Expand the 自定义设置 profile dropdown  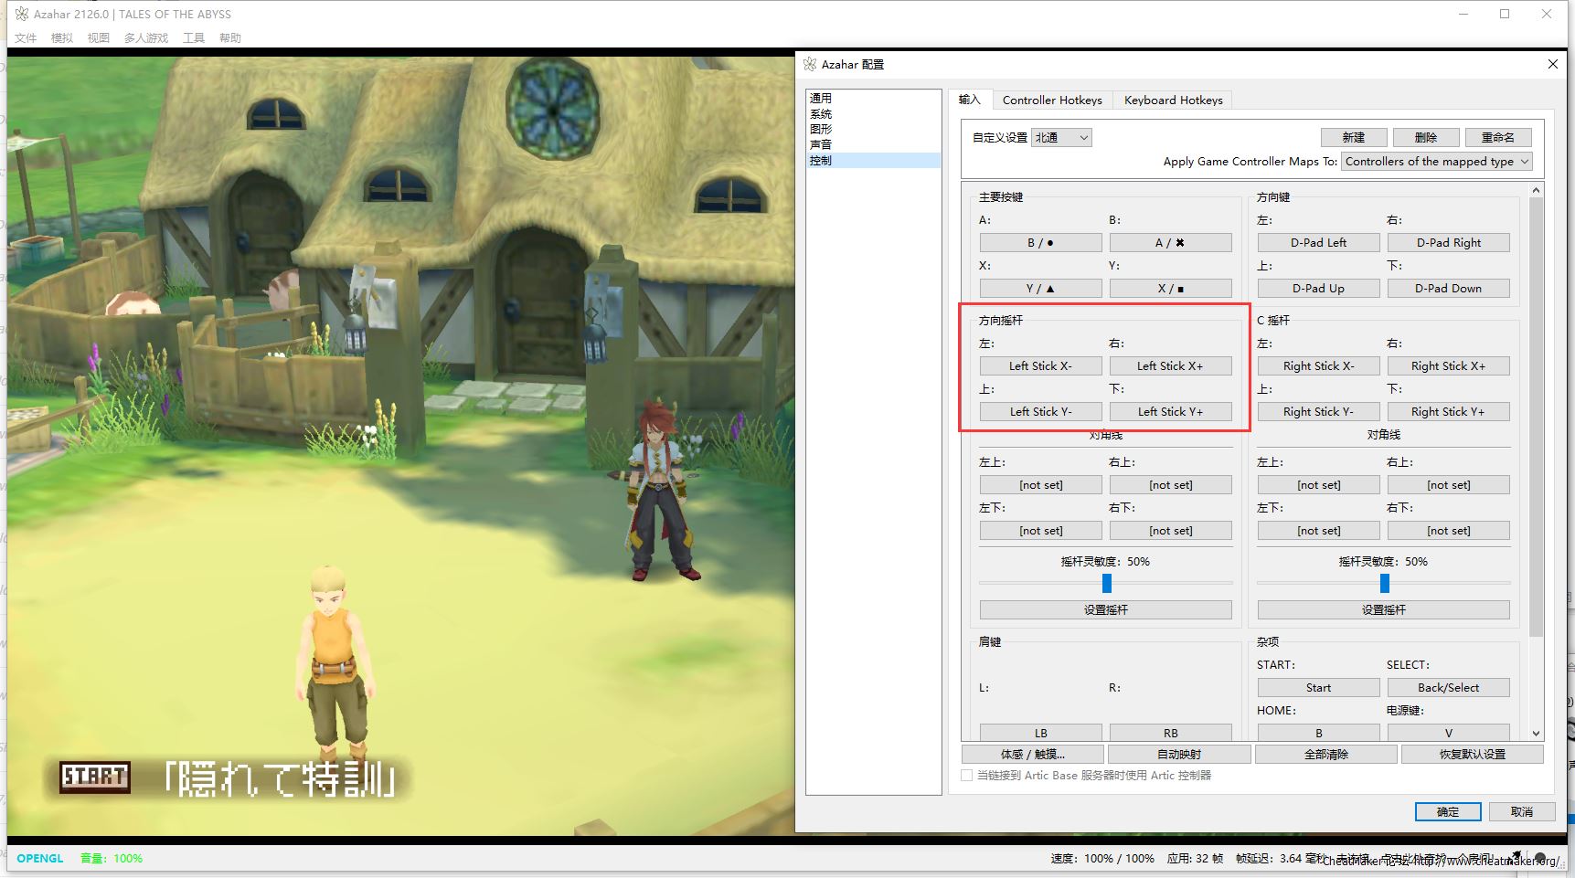click(x=1061, y=138)
